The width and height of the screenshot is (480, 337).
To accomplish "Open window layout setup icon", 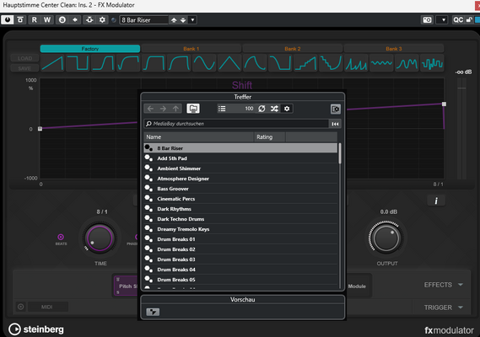I will pyautogui.click(x=336, y=110).
